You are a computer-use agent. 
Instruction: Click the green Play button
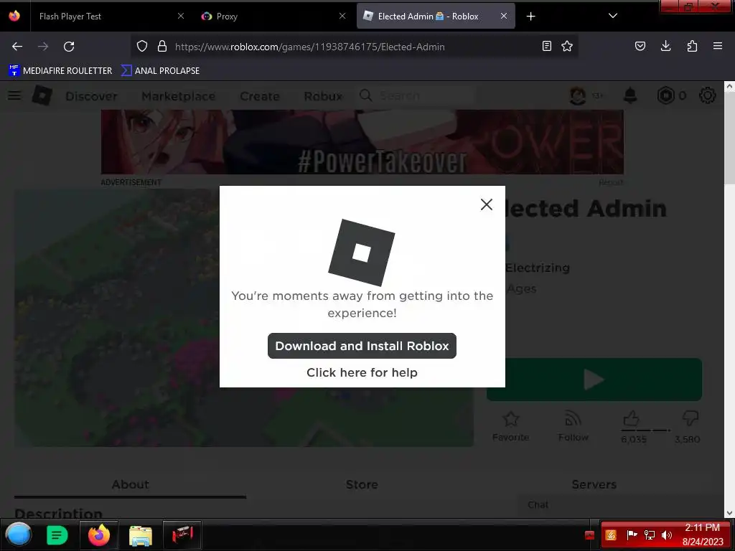[x=594, y=380]
